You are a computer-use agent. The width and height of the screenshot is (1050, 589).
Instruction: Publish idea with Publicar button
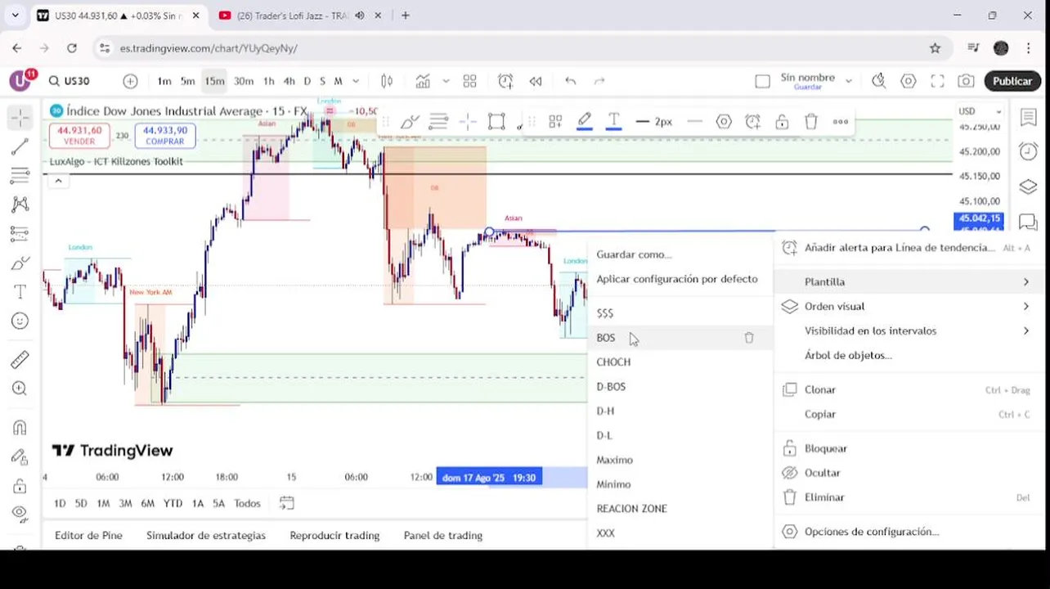[1012, 81]
